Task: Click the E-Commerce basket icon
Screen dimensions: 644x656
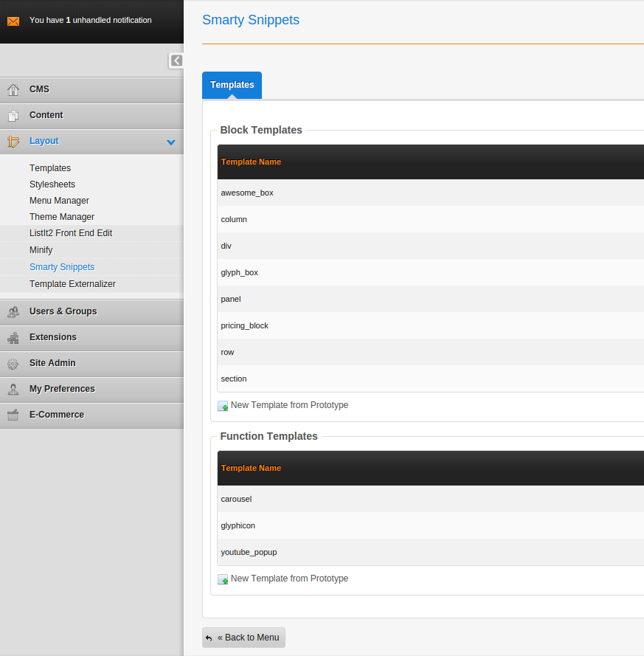Action: [13, 415]
